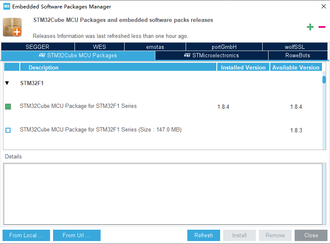Select the row mentioning Size : 147.0 MB
Screen dimensions: 330x244
pyautogui.click(x=163, y=130)
